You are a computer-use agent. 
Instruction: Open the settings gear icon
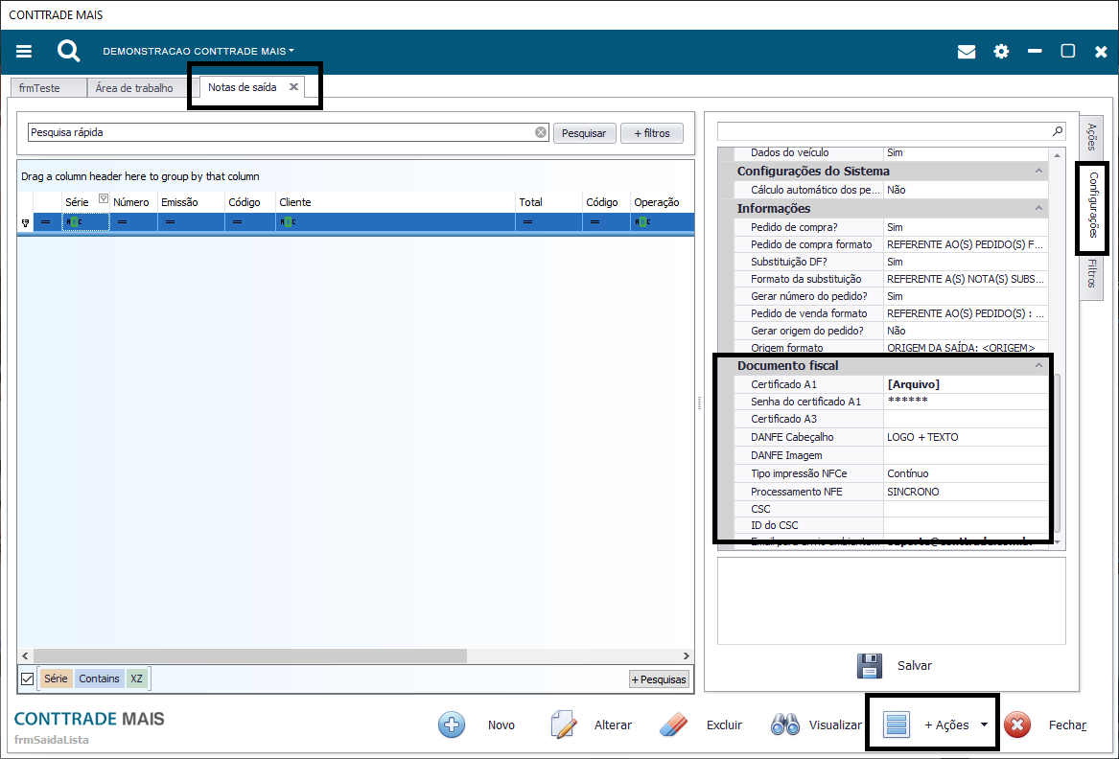1001,52
